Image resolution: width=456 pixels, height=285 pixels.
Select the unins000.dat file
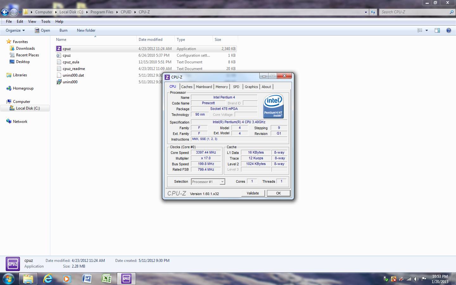pyautogui.click(x=73, y=75)
